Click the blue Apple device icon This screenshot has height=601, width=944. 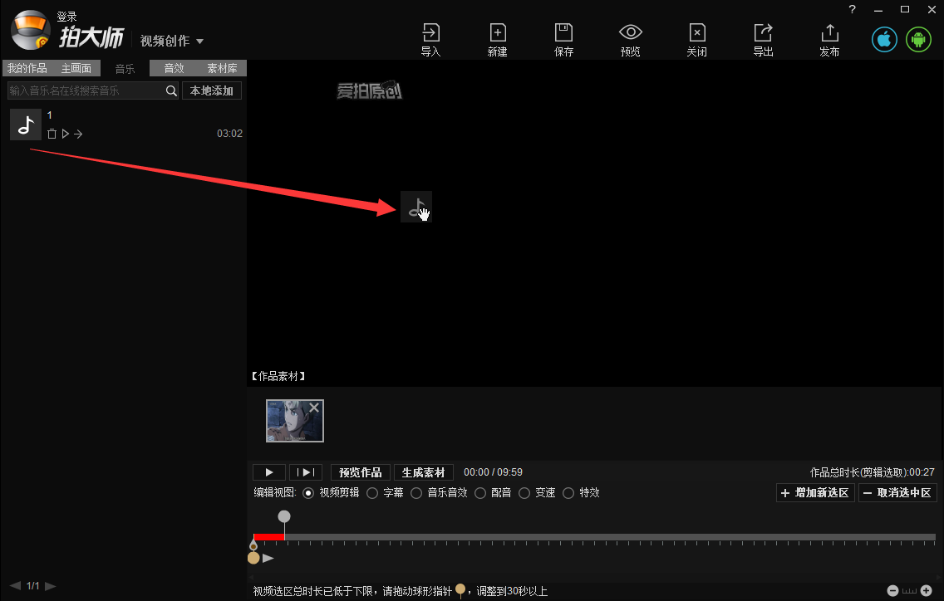tap(883, 38)
